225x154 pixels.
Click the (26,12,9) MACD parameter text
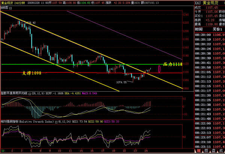pyautogui.click(x=38, y=93)
